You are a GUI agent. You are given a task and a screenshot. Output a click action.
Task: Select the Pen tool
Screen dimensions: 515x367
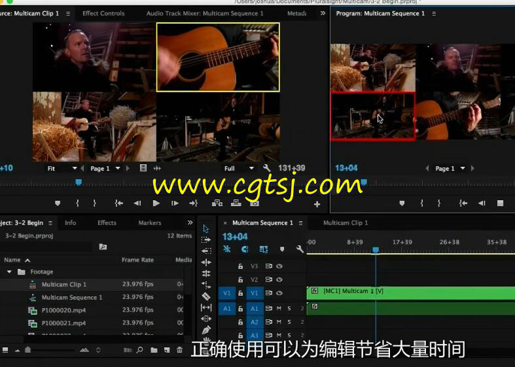(x=206, y=330)
